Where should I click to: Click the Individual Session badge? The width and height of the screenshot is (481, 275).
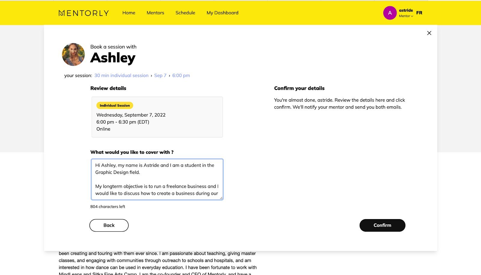pyautogui.click(x=115, y=106)
